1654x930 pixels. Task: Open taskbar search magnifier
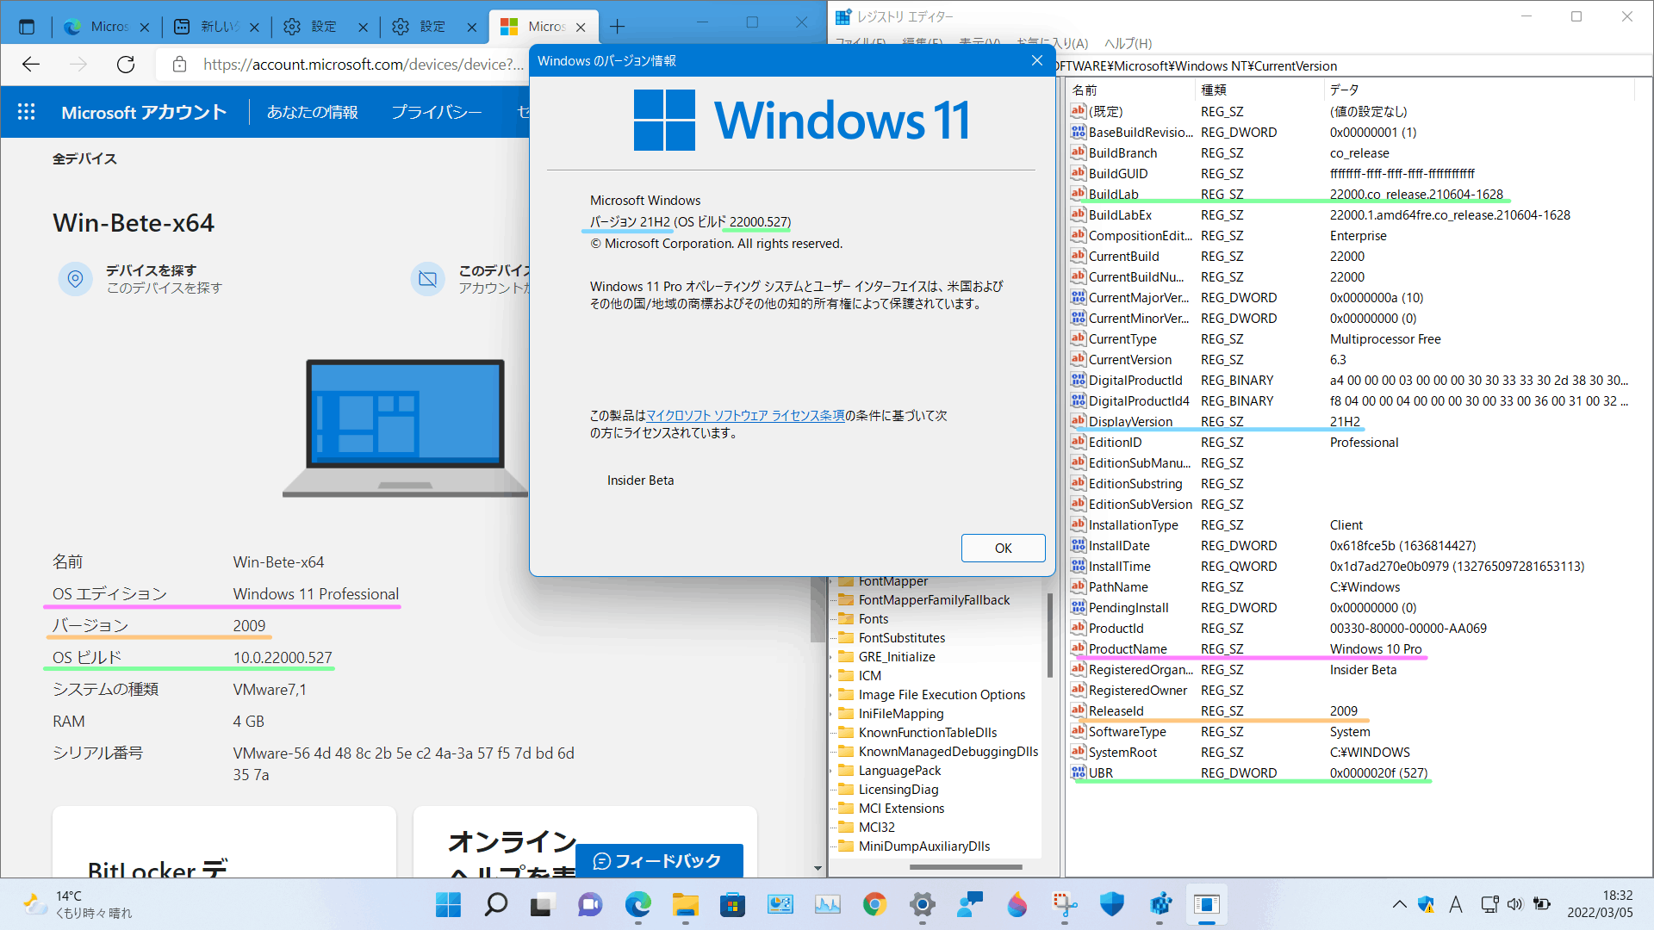click(x=496, y=905)
